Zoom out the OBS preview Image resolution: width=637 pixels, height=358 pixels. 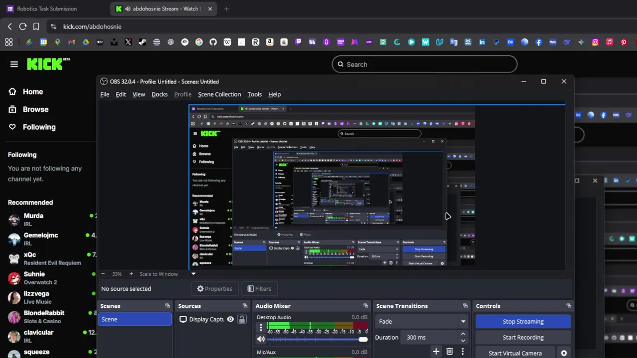click(x=103, y=274)
